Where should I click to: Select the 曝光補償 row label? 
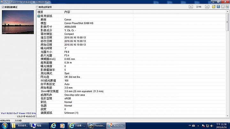[x=46, y=66]
